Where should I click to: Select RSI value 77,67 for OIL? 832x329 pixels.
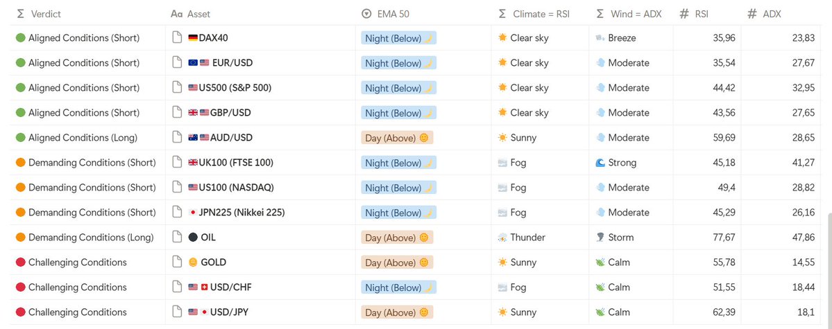[724, 238]
